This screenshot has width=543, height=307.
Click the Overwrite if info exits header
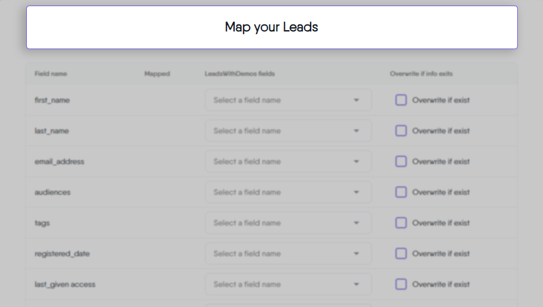point(421,74)
